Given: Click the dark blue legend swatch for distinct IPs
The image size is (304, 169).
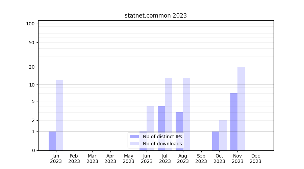Looking at the screenshot, I should (134, 137).
